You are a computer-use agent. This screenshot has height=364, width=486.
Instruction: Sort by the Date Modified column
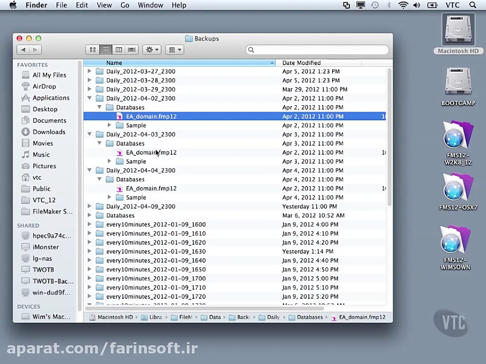[300, 63]
